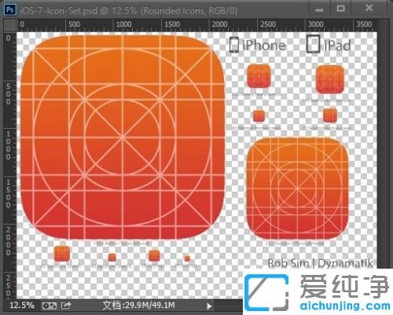Select the iPhone device icon on canvas
The height and width of the screenshot is (315, 393).
point(234,45)
